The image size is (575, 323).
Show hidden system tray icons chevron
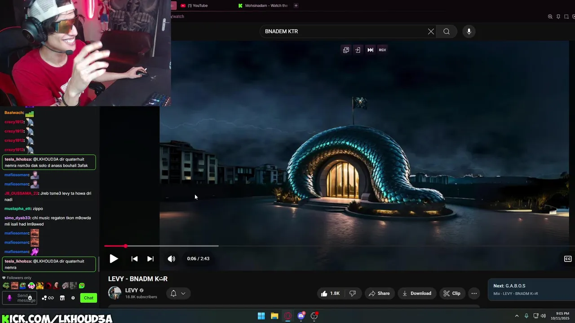click(517, 316)
